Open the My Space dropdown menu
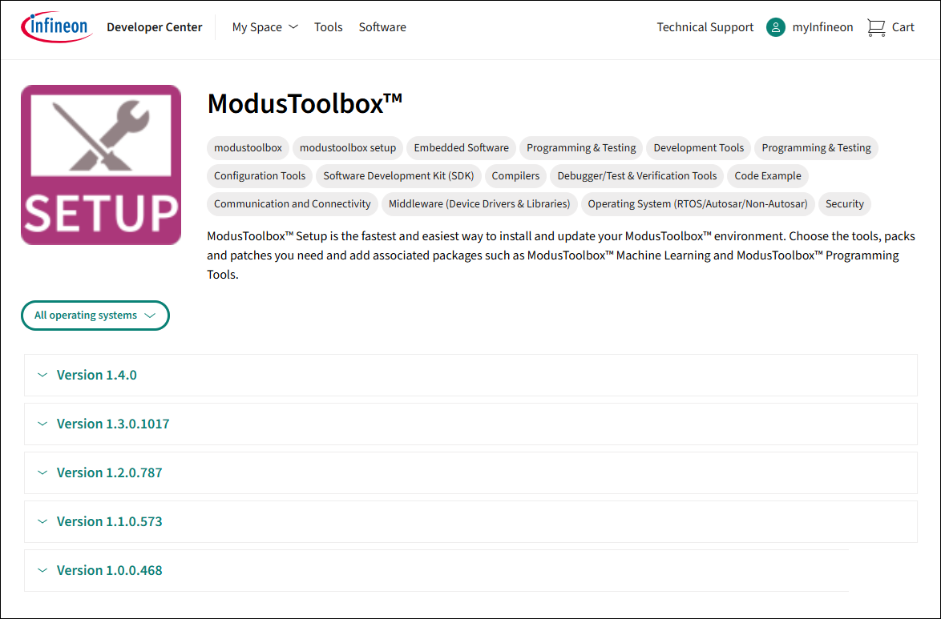 coord(265,27)
